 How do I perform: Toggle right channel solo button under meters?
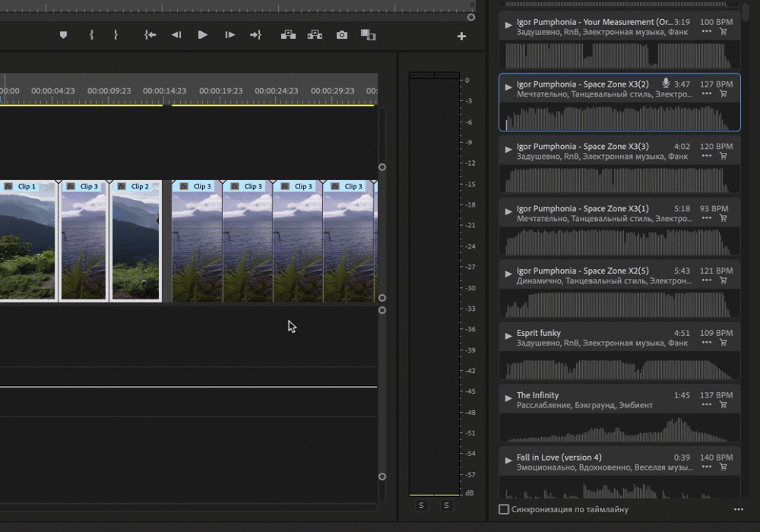point(446,505)
